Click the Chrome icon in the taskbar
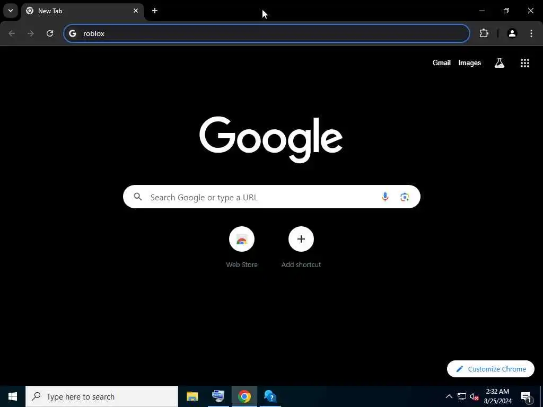The width and height of the screenshot is (543, 407). pos(244,396)
